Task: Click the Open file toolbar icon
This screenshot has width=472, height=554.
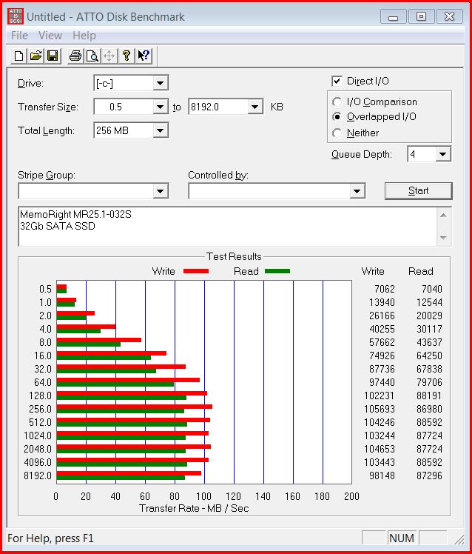Action: pos(36,56)
